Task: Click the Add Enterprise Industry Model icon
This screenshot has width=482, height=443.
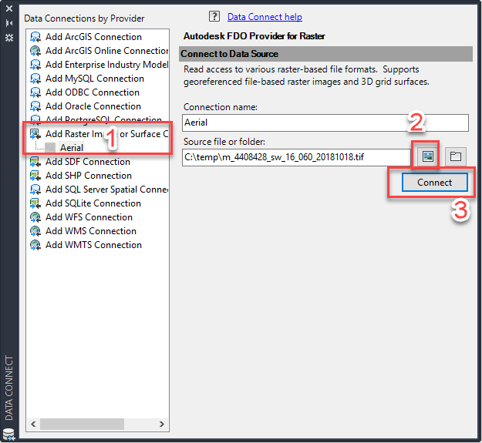Action: pos(35,65)
